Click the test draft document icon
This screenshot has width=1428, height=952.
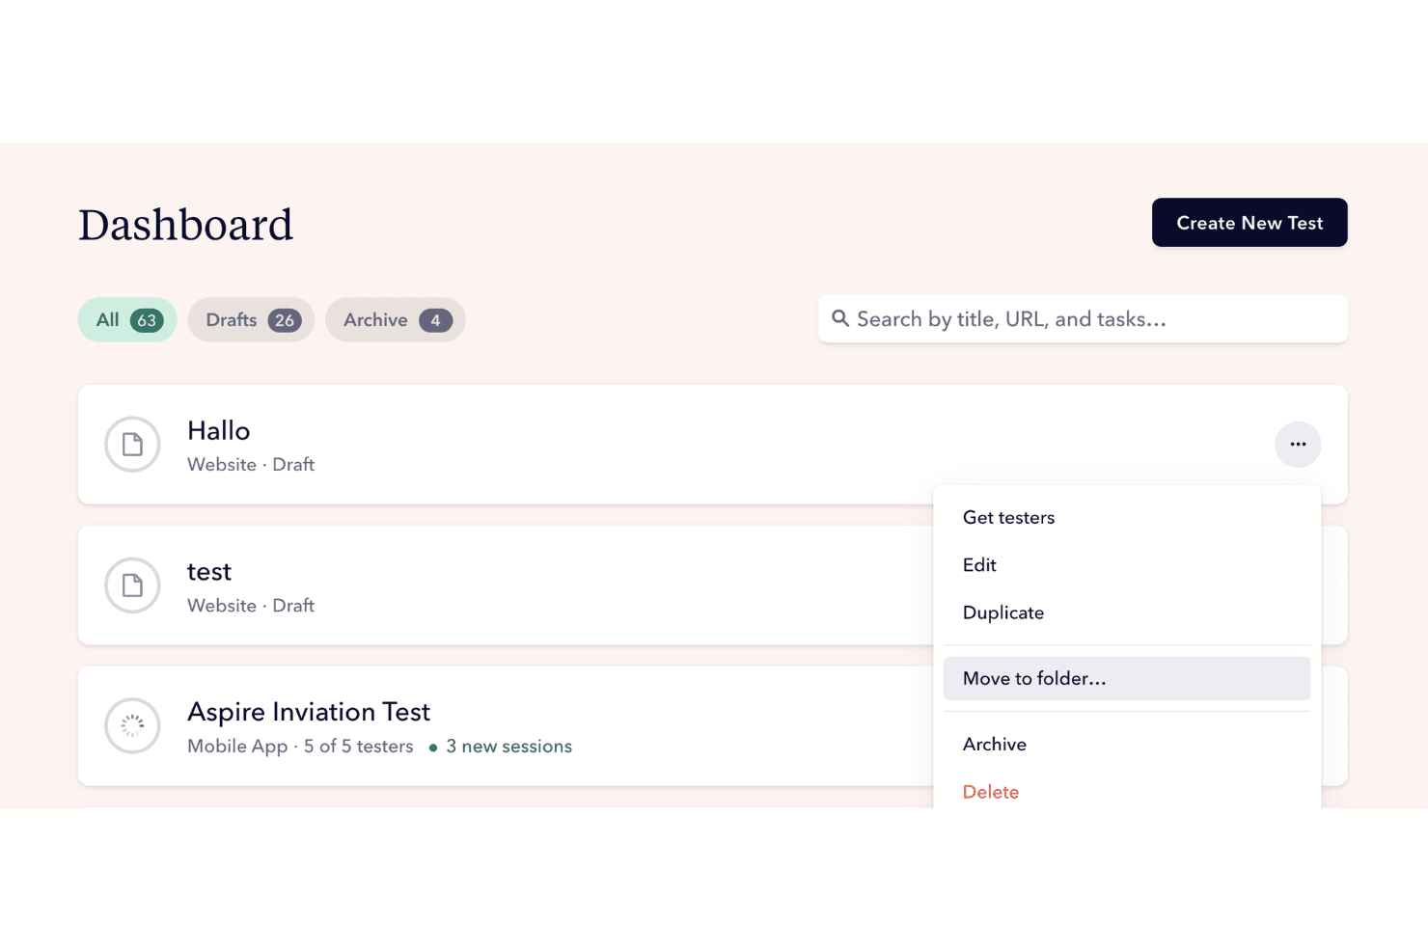[132, 585]
